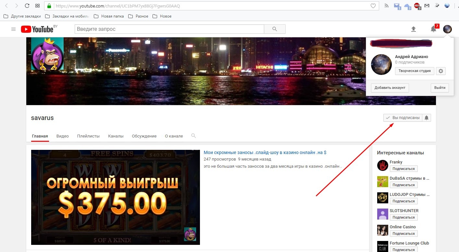Open the notifications bell with badge
Screen dimensions: 459x252
pyautogui.click(x=433, y=29)
